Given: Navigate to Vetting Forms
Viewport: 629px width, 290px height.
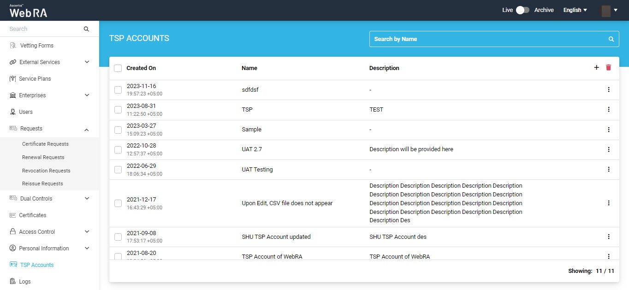Looking at the screenshot, I should pos(36,46).
